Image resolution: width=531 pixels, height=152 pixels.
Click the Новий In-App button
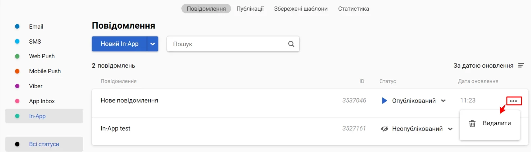[120, 44]
